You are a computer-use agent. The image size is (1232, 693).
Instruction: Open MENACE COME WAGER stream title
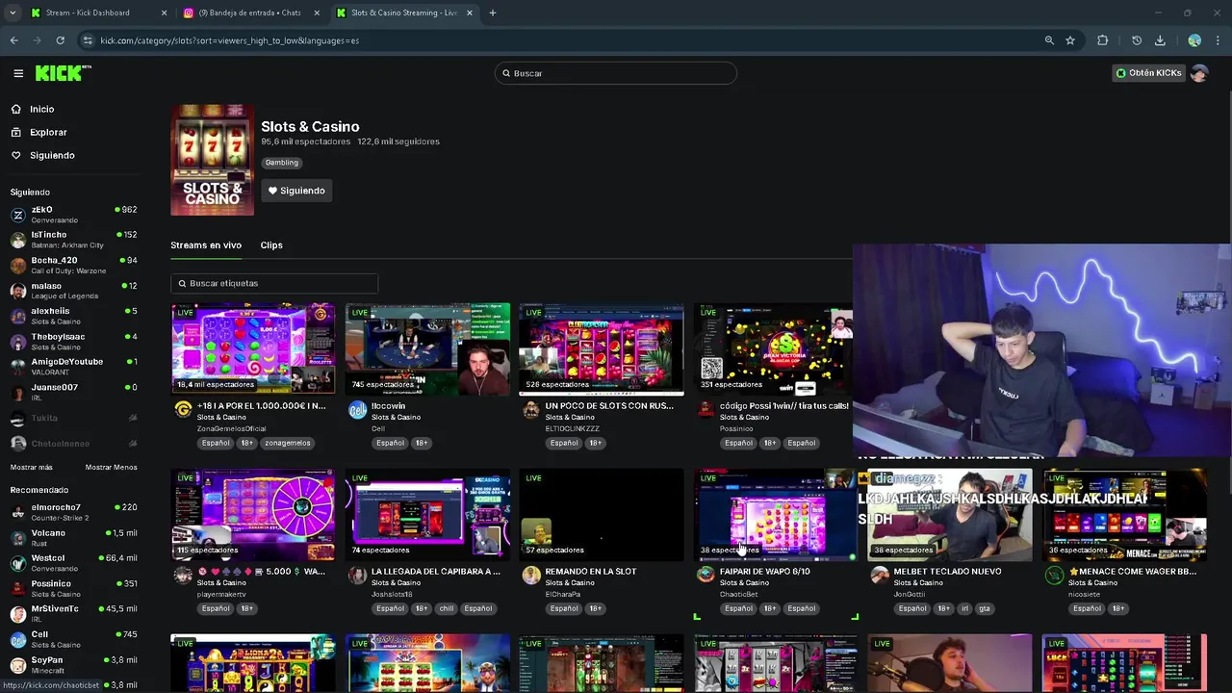pyautogui.click(x=1133, y=571)
